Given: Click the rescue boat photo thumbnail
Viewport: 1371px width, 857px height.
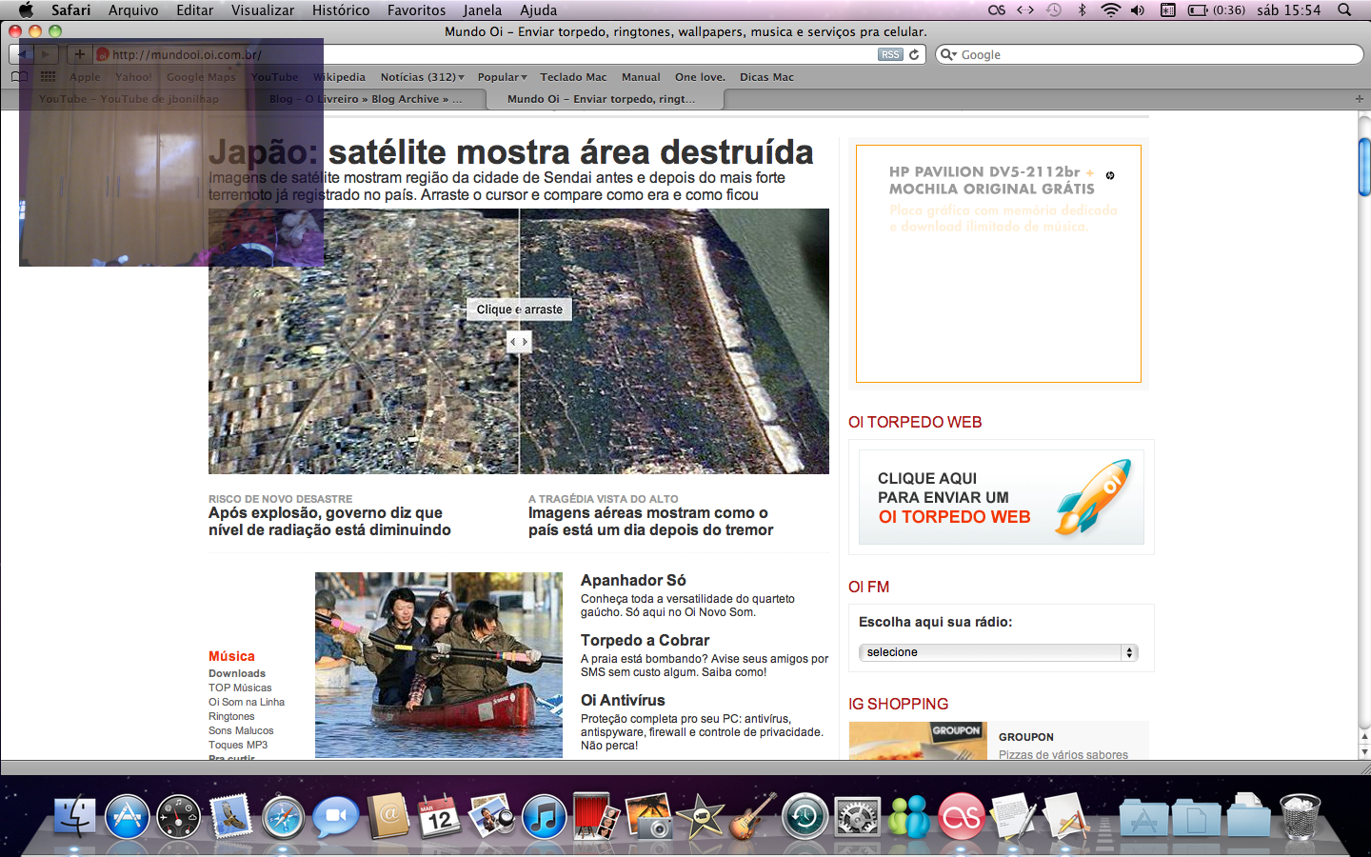Looking at the screenshot, I should 439,665.
